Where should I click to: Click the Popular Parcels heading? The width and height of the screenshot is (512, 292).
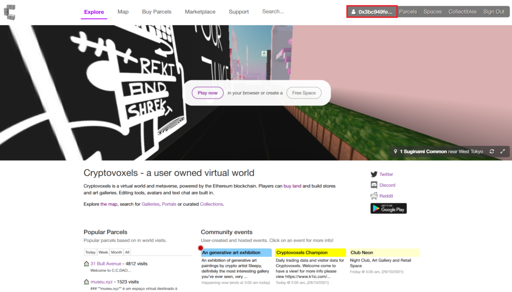(x=105, y=232)
